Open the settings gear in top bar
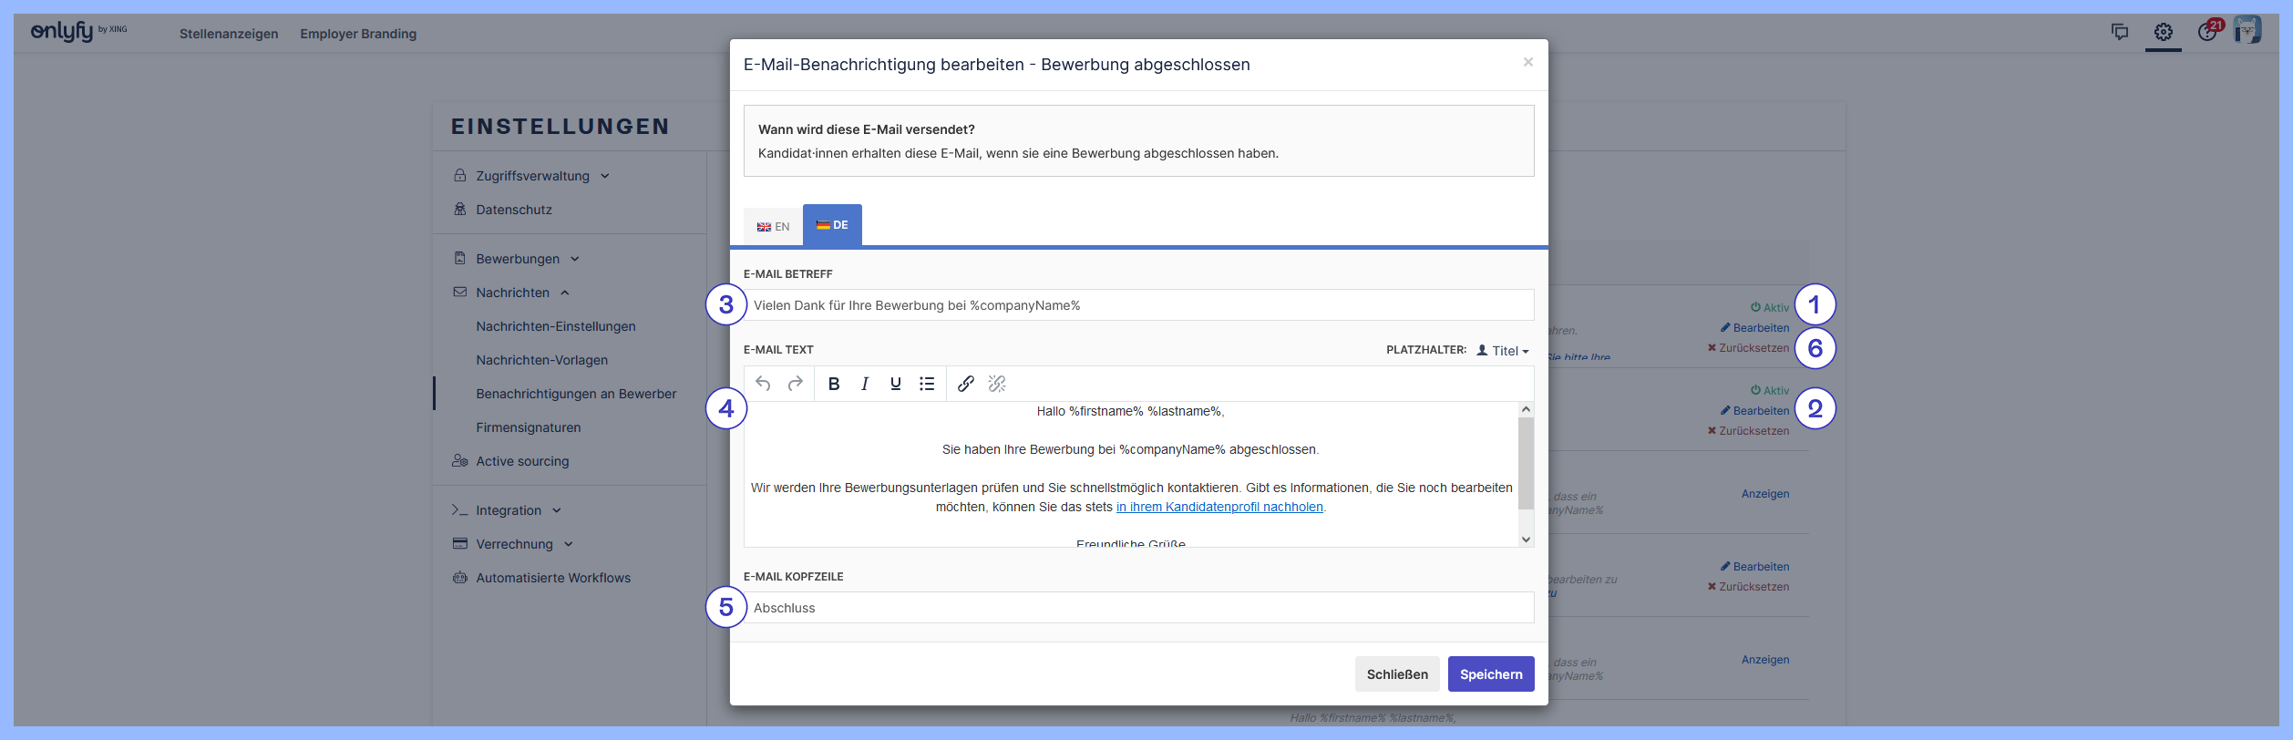2293x740 pixels. point(2163,33)
